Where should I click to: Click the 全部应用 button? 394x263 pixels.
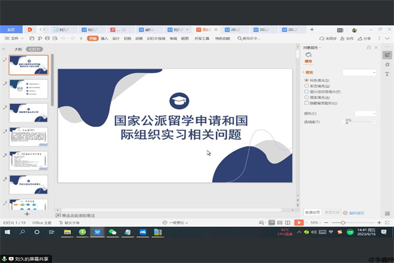[x=313, y=212]
